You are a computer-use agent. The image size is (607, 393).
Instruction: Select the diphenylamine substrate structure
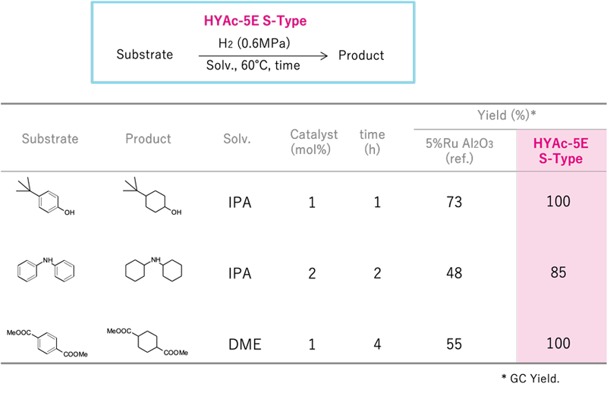(x=46, y=269)
